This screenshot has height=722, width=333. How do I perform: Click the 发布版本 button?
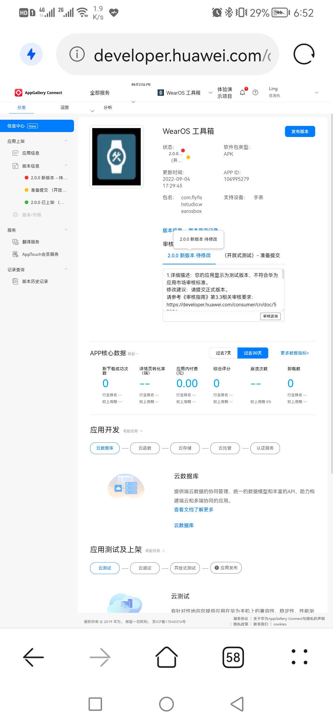pyautogui.click(x=300, y=131)
